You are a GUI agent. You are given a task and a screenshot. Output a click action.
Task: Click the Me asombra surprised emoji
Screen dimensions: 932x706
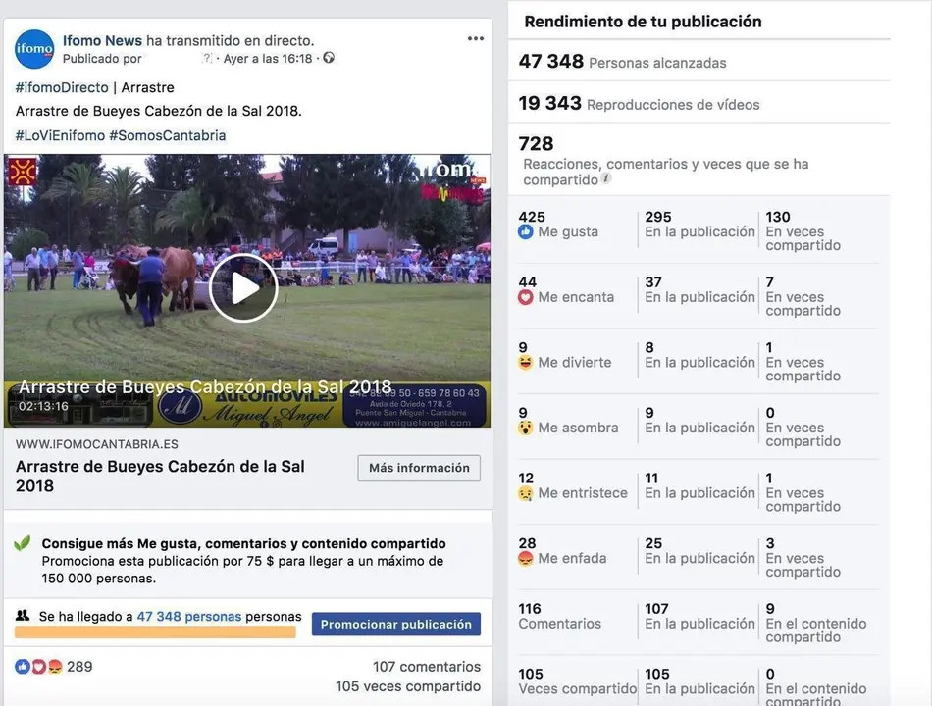(x=526, y=428)
